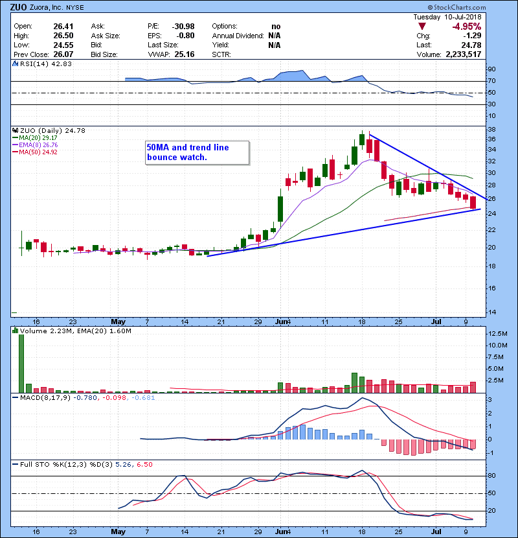Viewport: 518px width, 538px height.
Task: Click the EMA(8) 26.76 legend text
Action: click(x=38, y=145)
